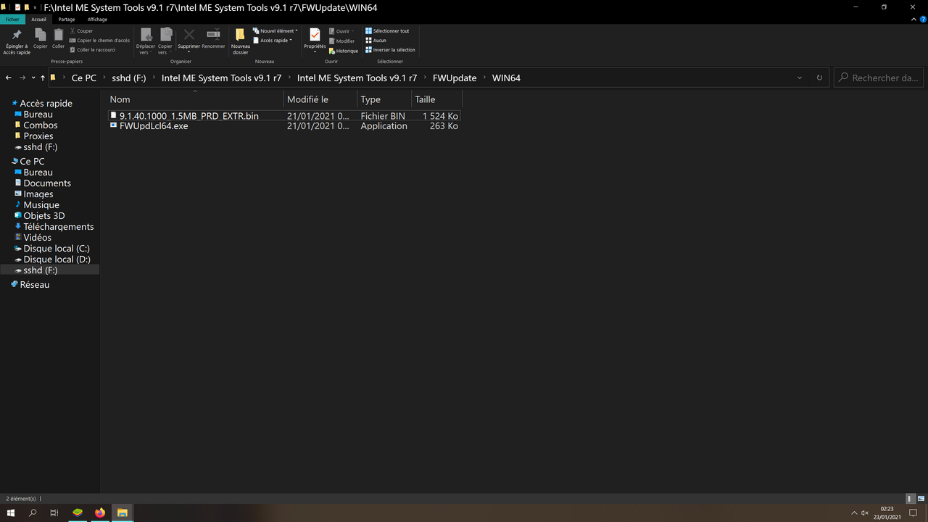Open the Ouvrir dropdown in ribbon
928x522 pixels.
click(341, 31)
